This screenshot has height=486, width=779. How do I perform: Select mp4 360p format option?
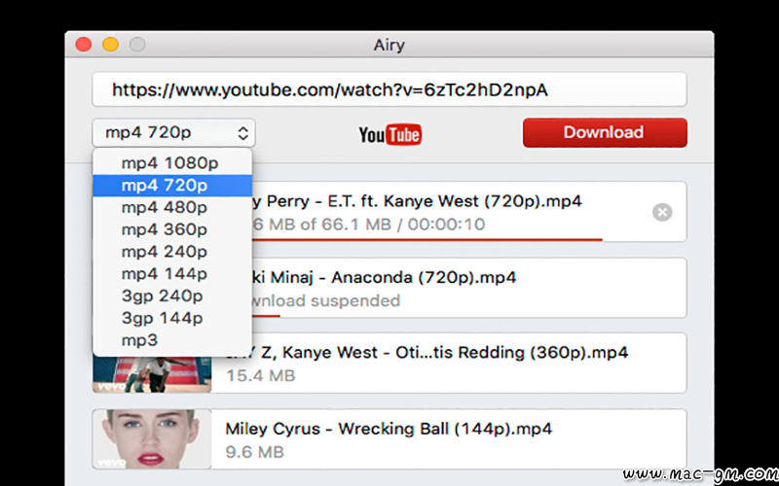tap(172, 229)
